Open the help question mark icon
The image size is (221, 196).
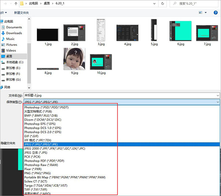(215, 13)
